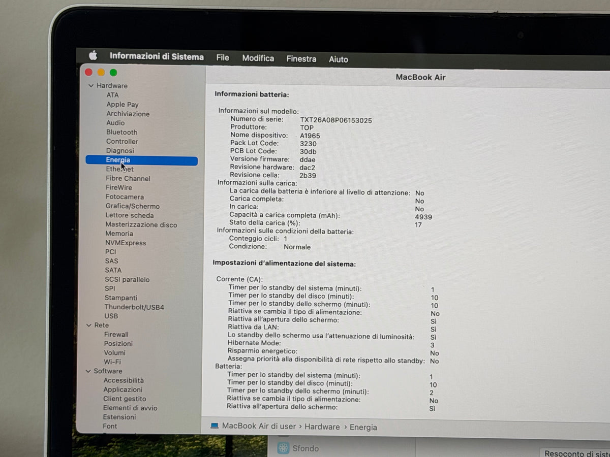This screenshot has height=457, width=610.
Task: Select Thunderbolt/USB4 in the sidebar
Action: click(x=134, y=307)
